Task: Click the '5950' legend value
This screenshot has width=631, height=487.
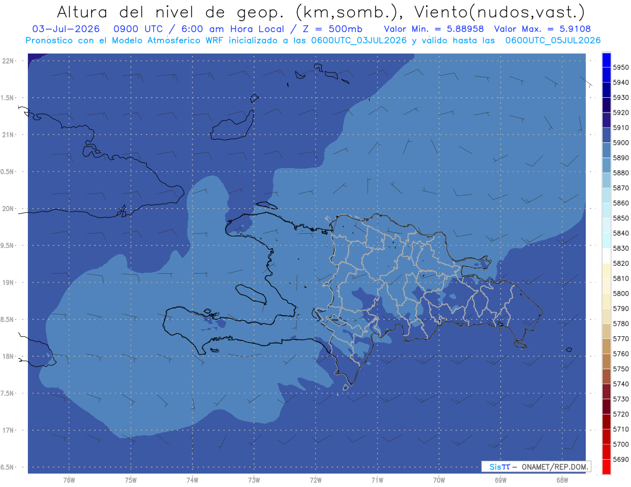Action: pyautogui.click(x=620, y=68)
